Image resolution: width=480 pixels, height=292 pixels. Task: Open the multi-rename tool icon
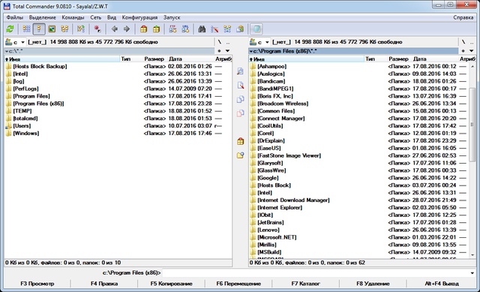(214, 29)
